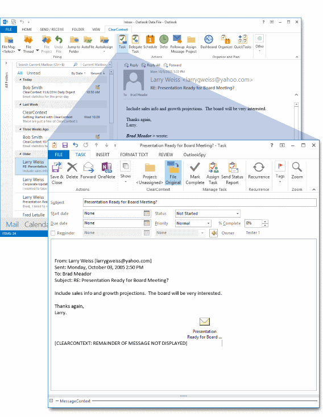Switch to Mail in navigation bar
The image size is (323, 417).
point(13,224)
